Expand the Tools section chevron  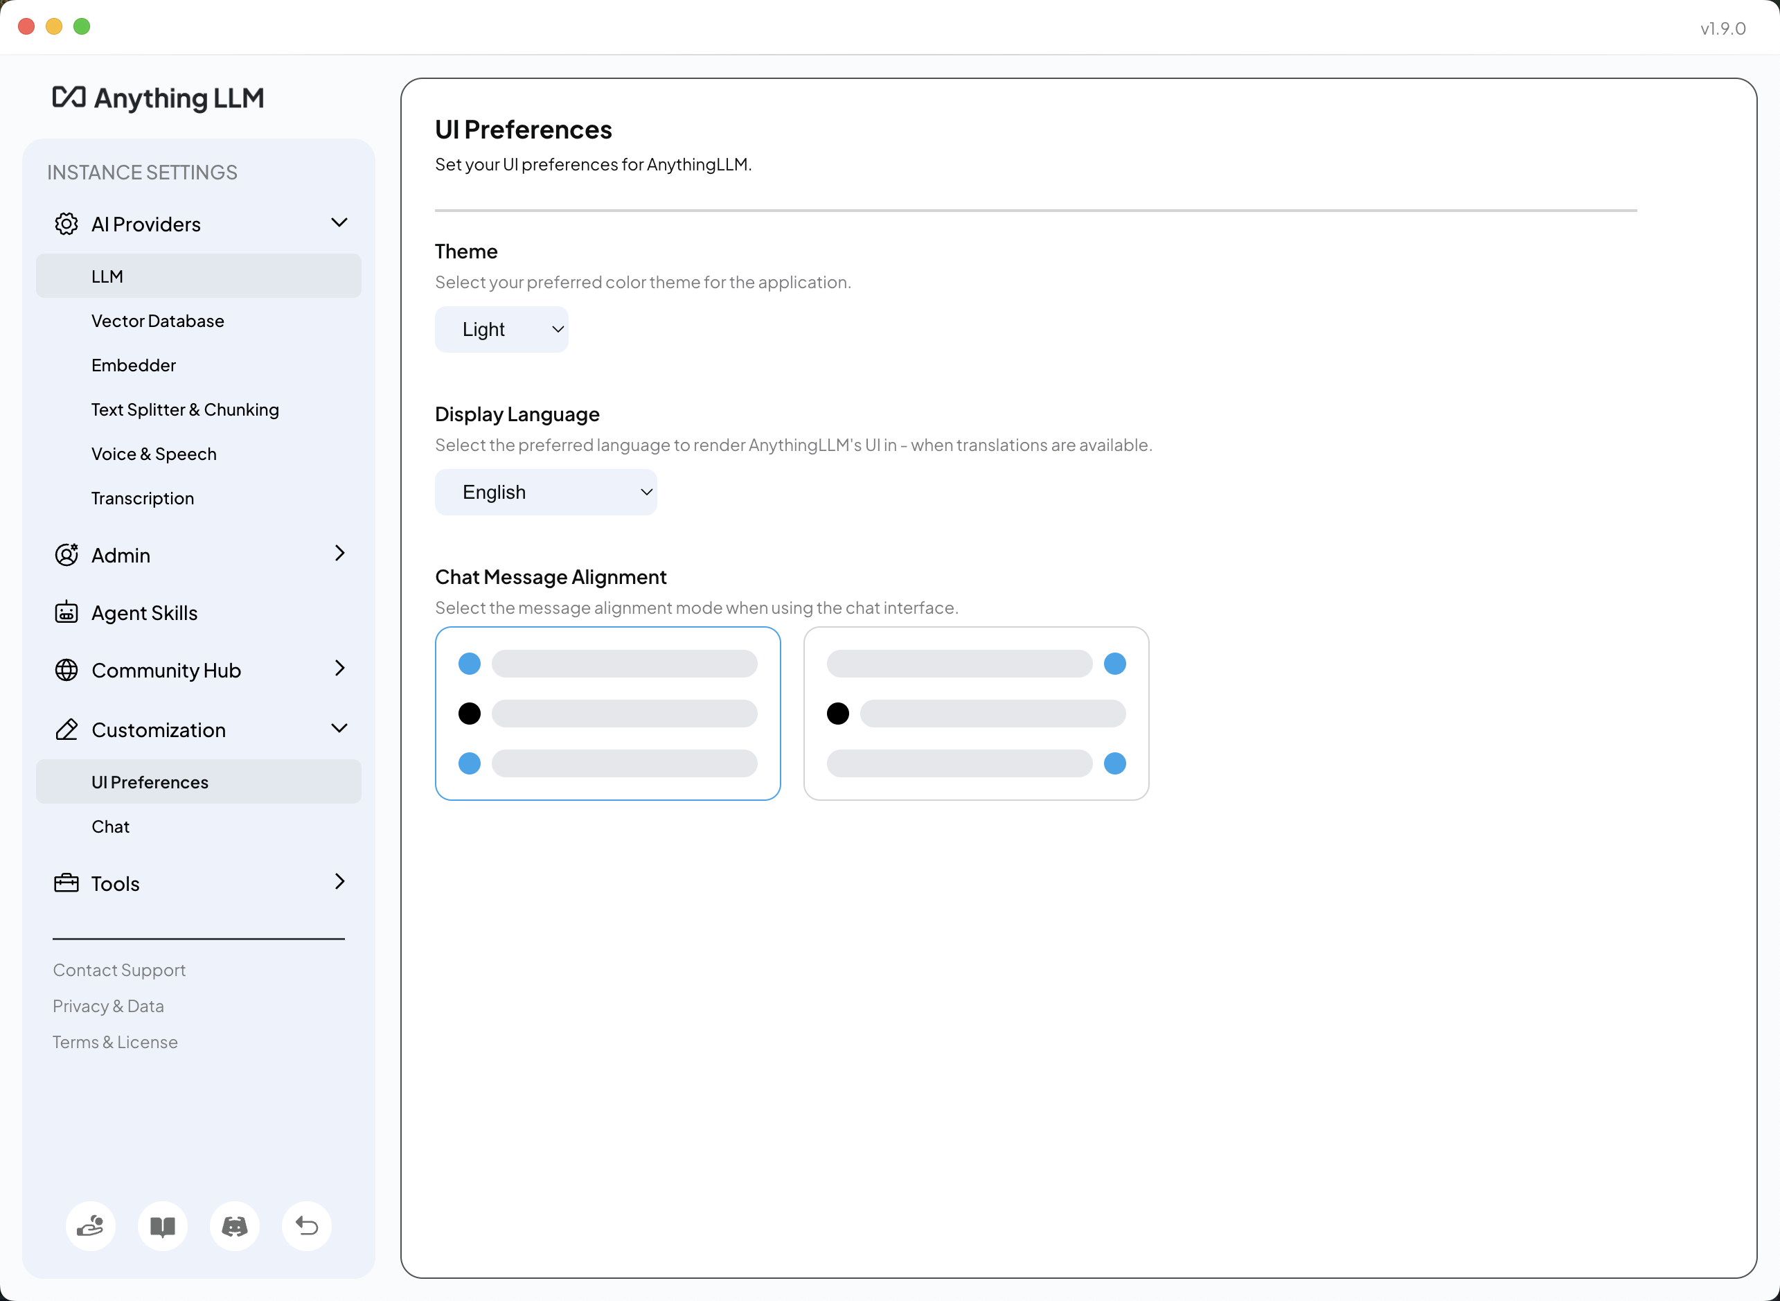(339, 882)
